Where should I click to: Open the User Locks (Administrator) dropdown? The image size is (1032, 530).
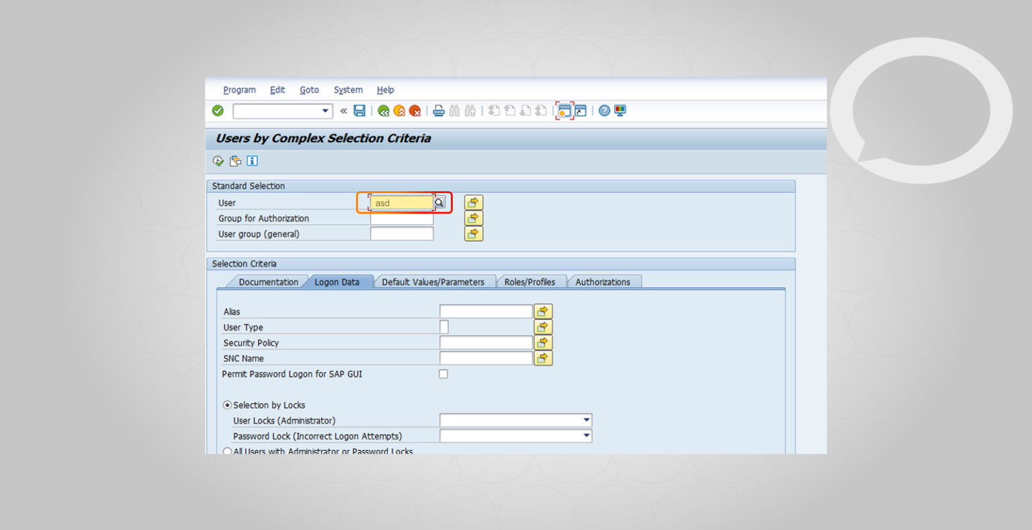coord(585,419)
